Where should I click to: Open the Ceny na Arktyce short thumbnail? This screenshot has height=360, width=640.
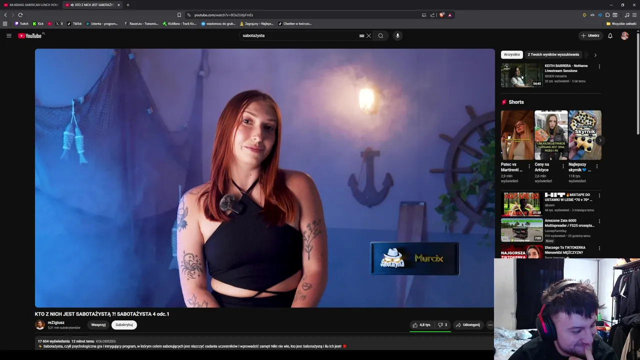(x=551, y=135)
